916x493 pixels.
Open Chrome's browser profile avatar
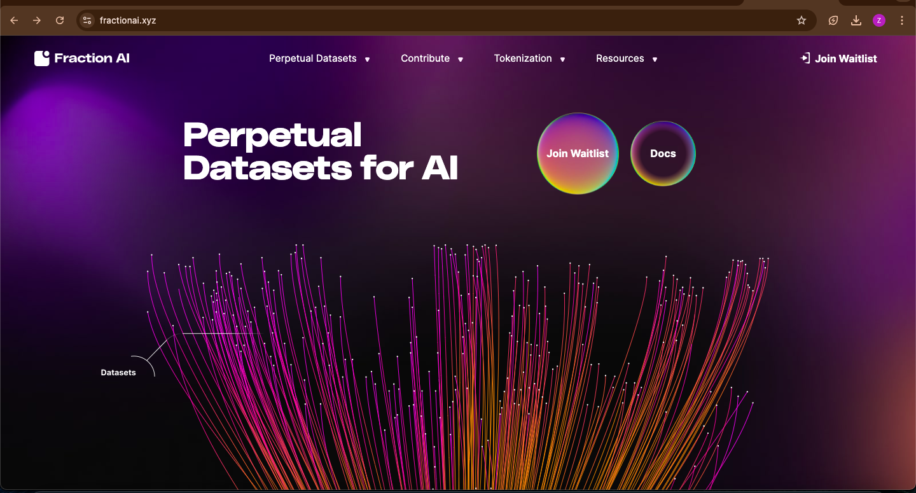click(879, 20)
